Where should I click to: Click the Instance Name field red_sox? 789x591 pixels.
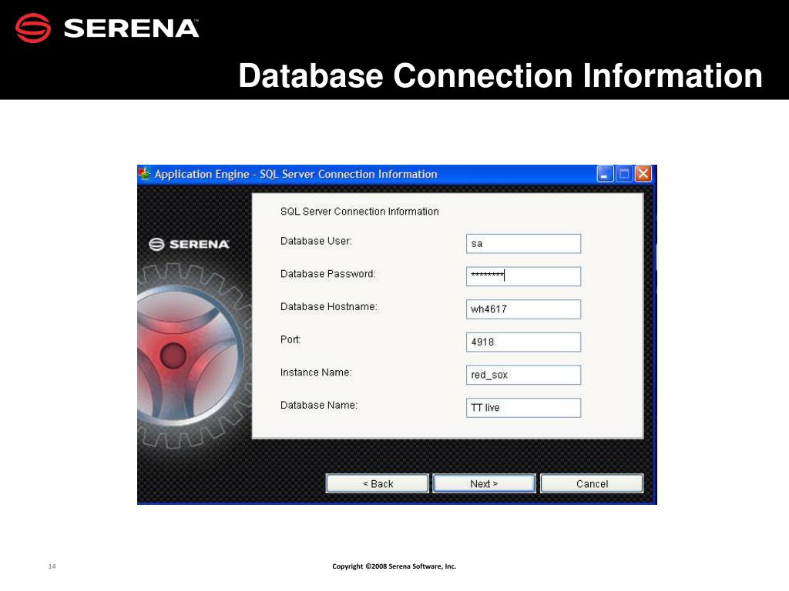click(523, 375)
